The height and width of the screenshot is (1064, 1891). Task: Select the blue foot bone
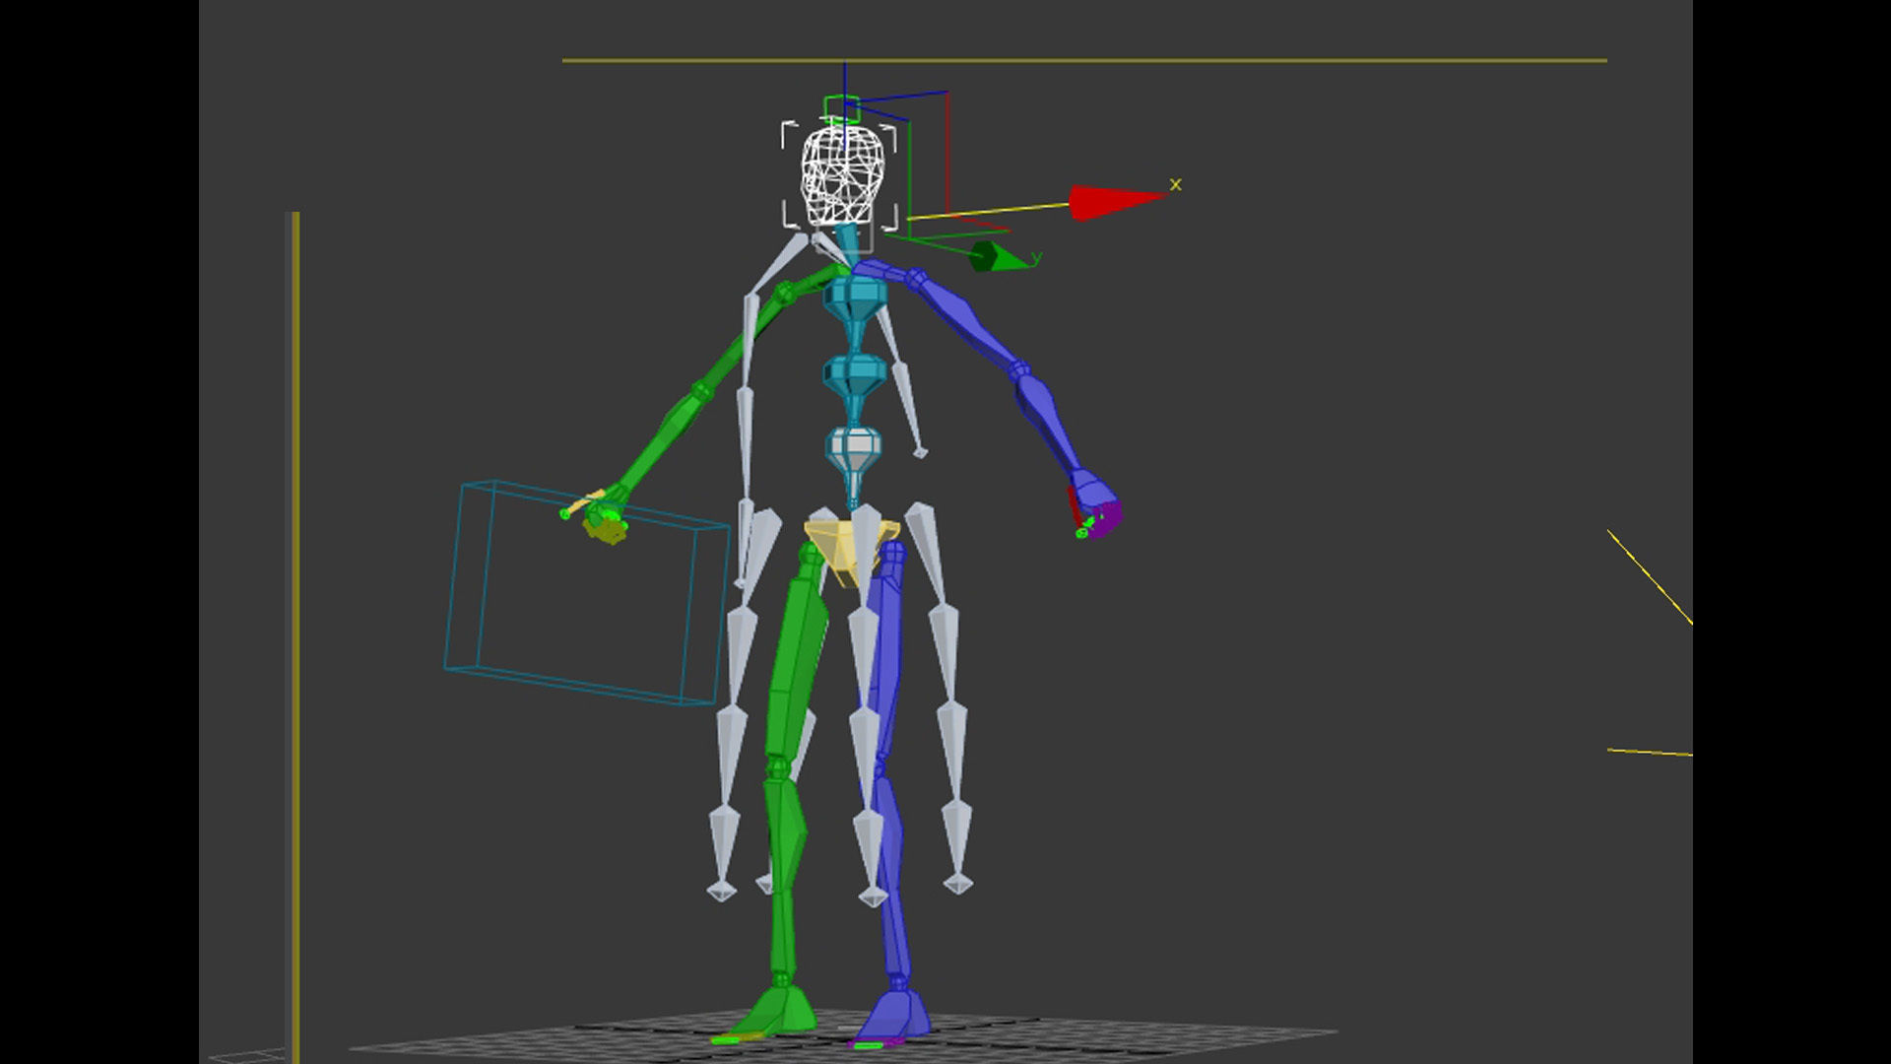[896, 1013]
